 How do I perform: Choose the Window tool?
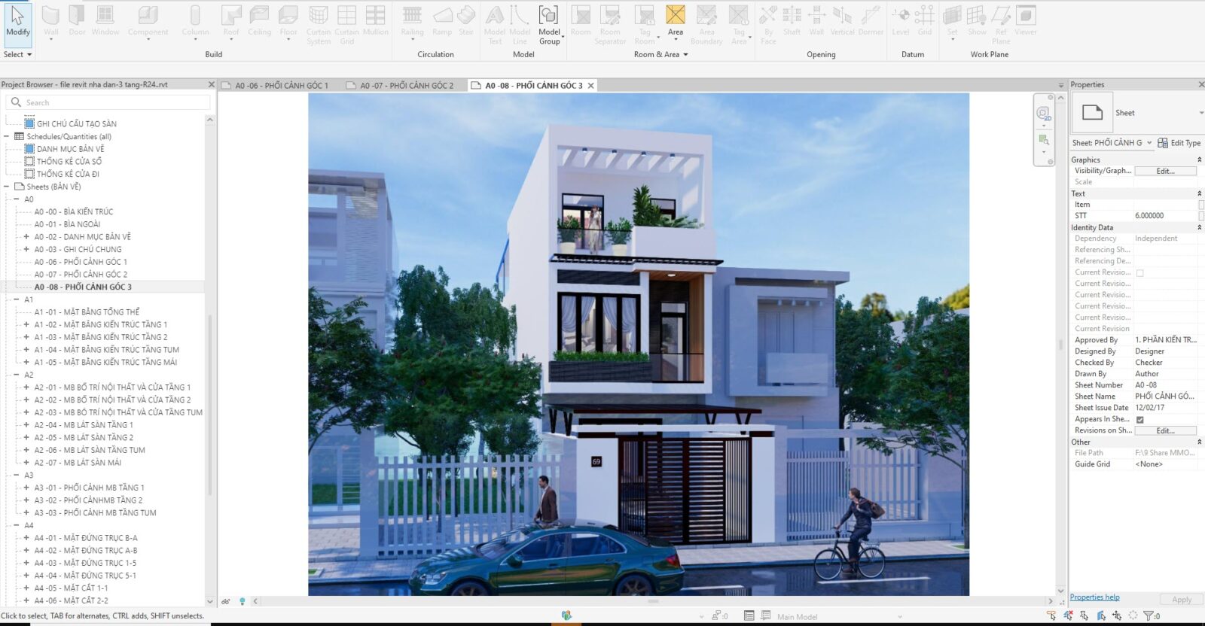(105, 21)
